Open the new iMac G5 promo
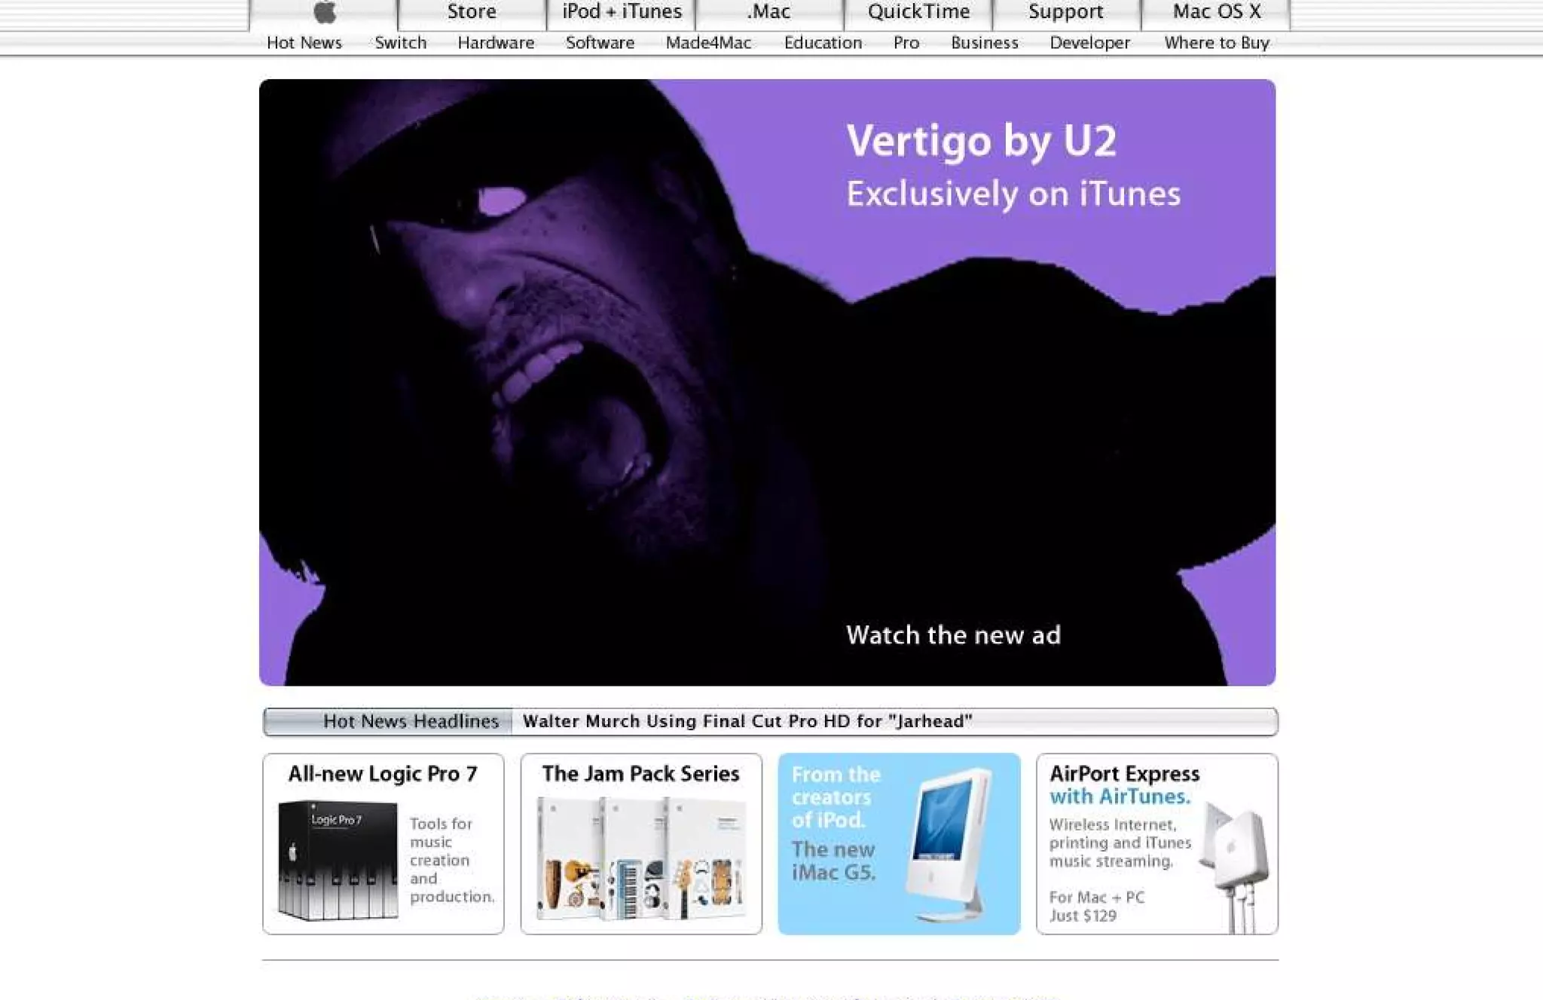Image resolution: width=1543 pixels, height=1000 pixels. tap(899, 844)
